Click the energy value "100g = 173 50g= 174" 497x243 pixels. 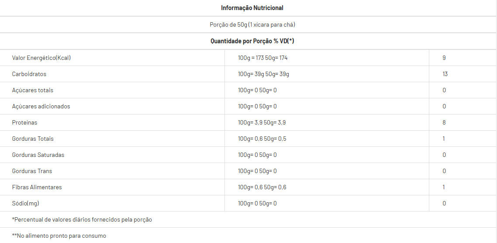[262, 58]
